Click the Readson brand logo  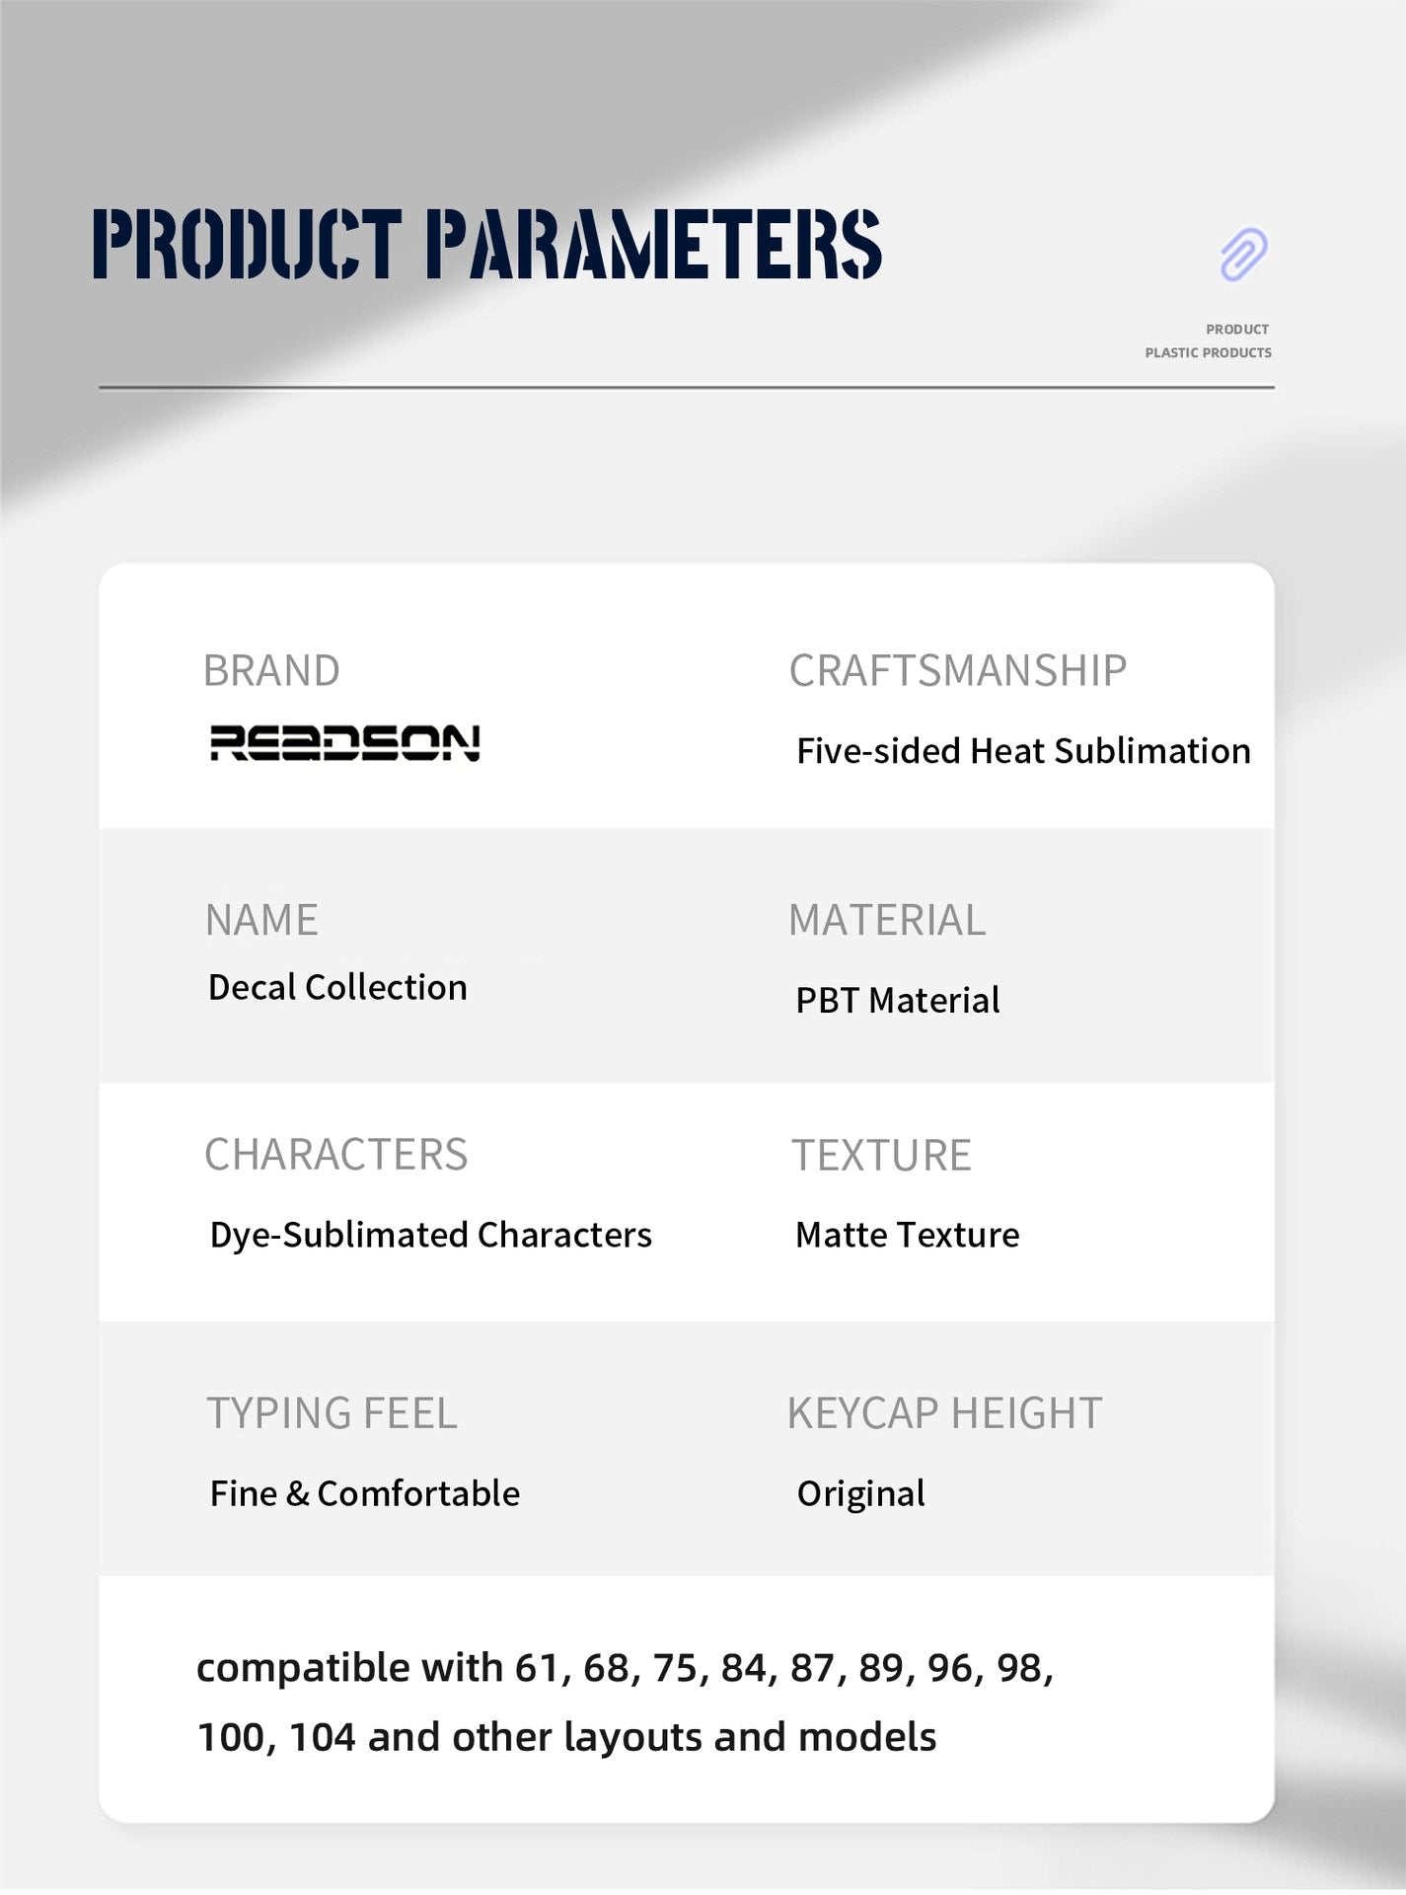click(x=344, y=742)
